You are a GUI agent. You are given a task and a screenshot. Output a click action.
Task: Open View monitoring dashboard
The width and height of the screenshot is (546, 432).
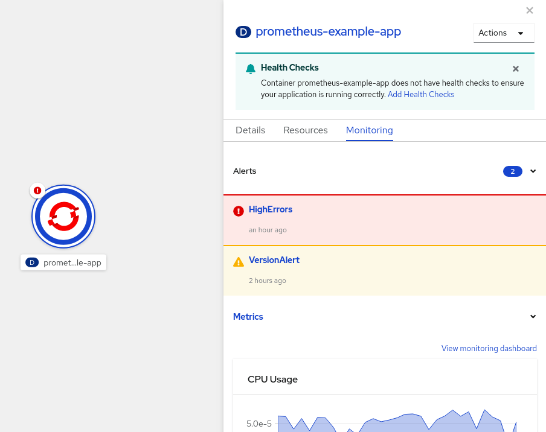489,348
